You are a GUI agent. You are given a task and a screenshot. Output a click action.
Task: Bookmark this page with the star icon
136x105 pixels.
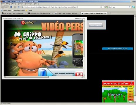click(101, 7)
